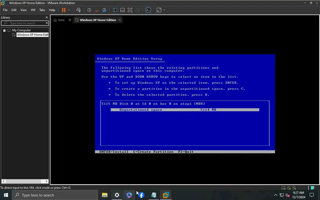The width and height of the screenshot is (320, 200).
Task: Click the CD/DVD device status icon
Action: pyautogui.click(x=289, y=188)
